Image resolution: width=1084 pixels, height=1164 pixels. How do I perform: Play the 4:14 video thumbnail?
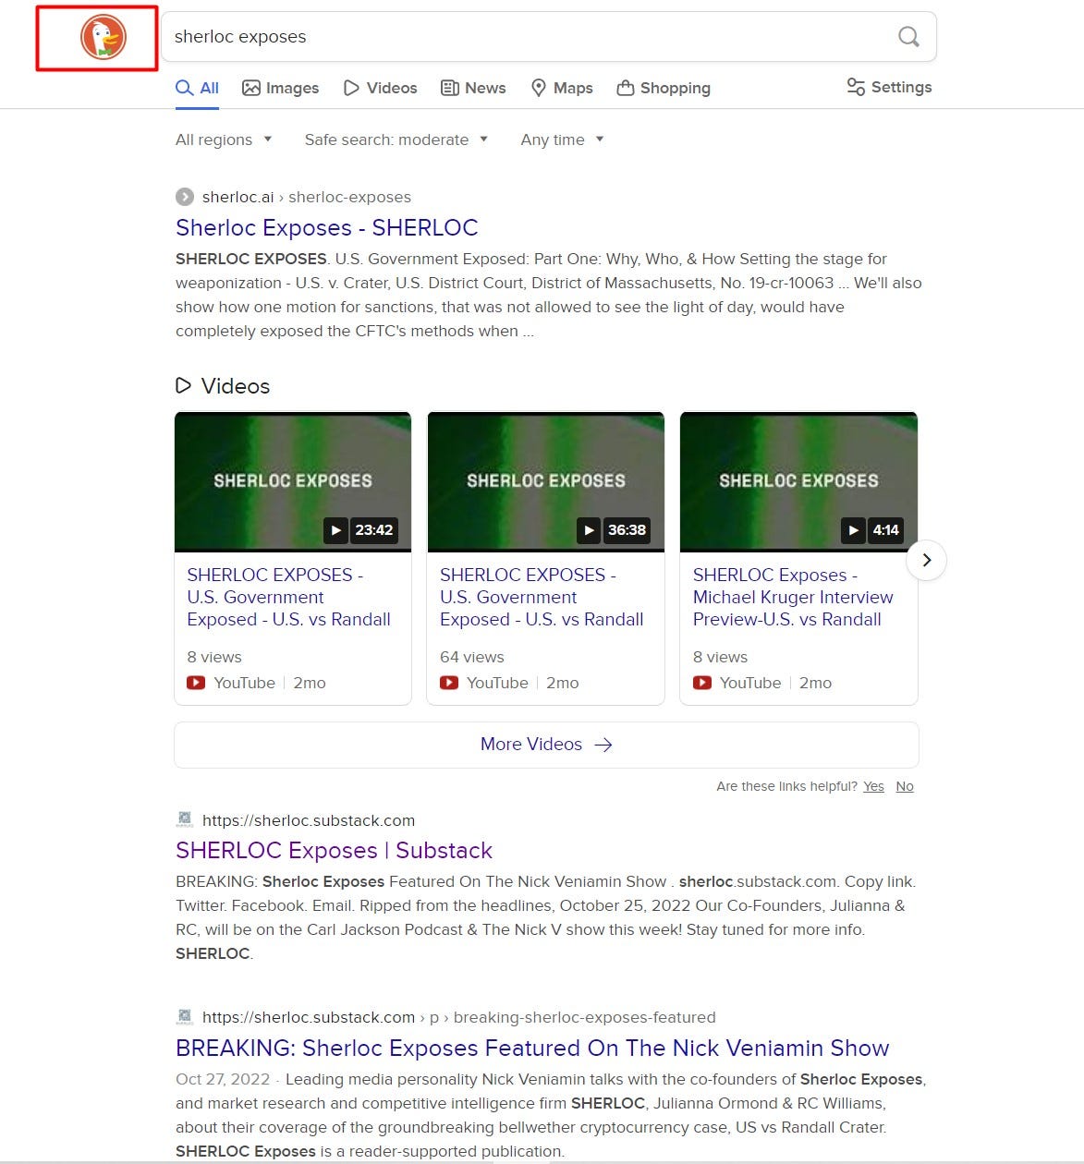point(798,481)
